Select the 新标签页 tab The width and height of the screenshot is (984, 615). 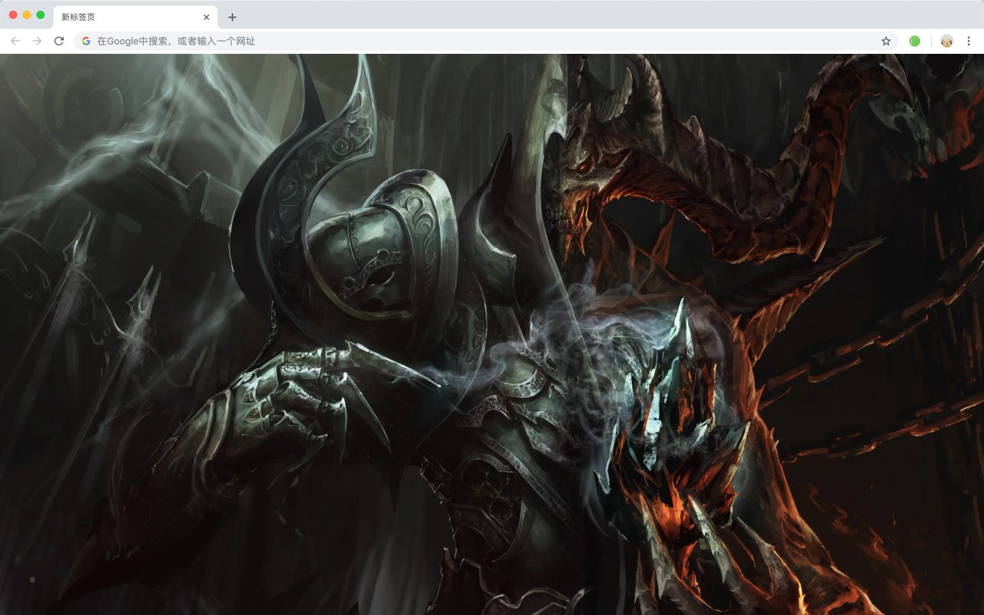click(135, 17)
